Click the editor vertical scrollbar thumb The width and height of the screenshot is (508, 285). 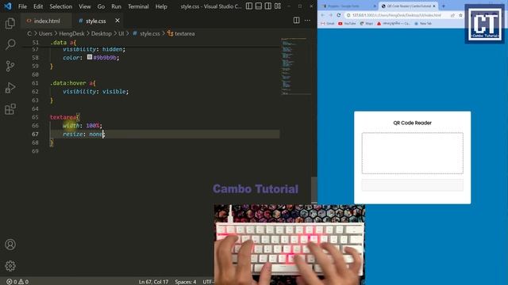point(314,189)
